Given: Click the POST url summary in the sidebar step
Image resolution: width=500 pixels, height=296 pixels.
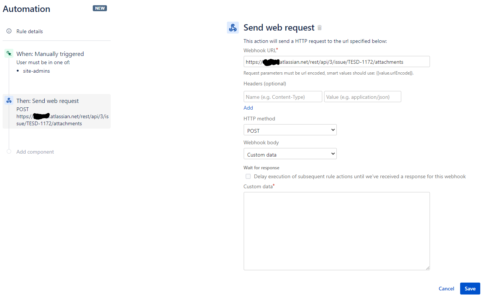Looking at the screenshot, I should point(62,116).
